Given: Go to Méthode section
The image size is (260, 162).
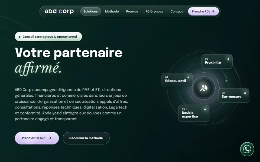Looking at the screenshot, I should pos(112,11).
